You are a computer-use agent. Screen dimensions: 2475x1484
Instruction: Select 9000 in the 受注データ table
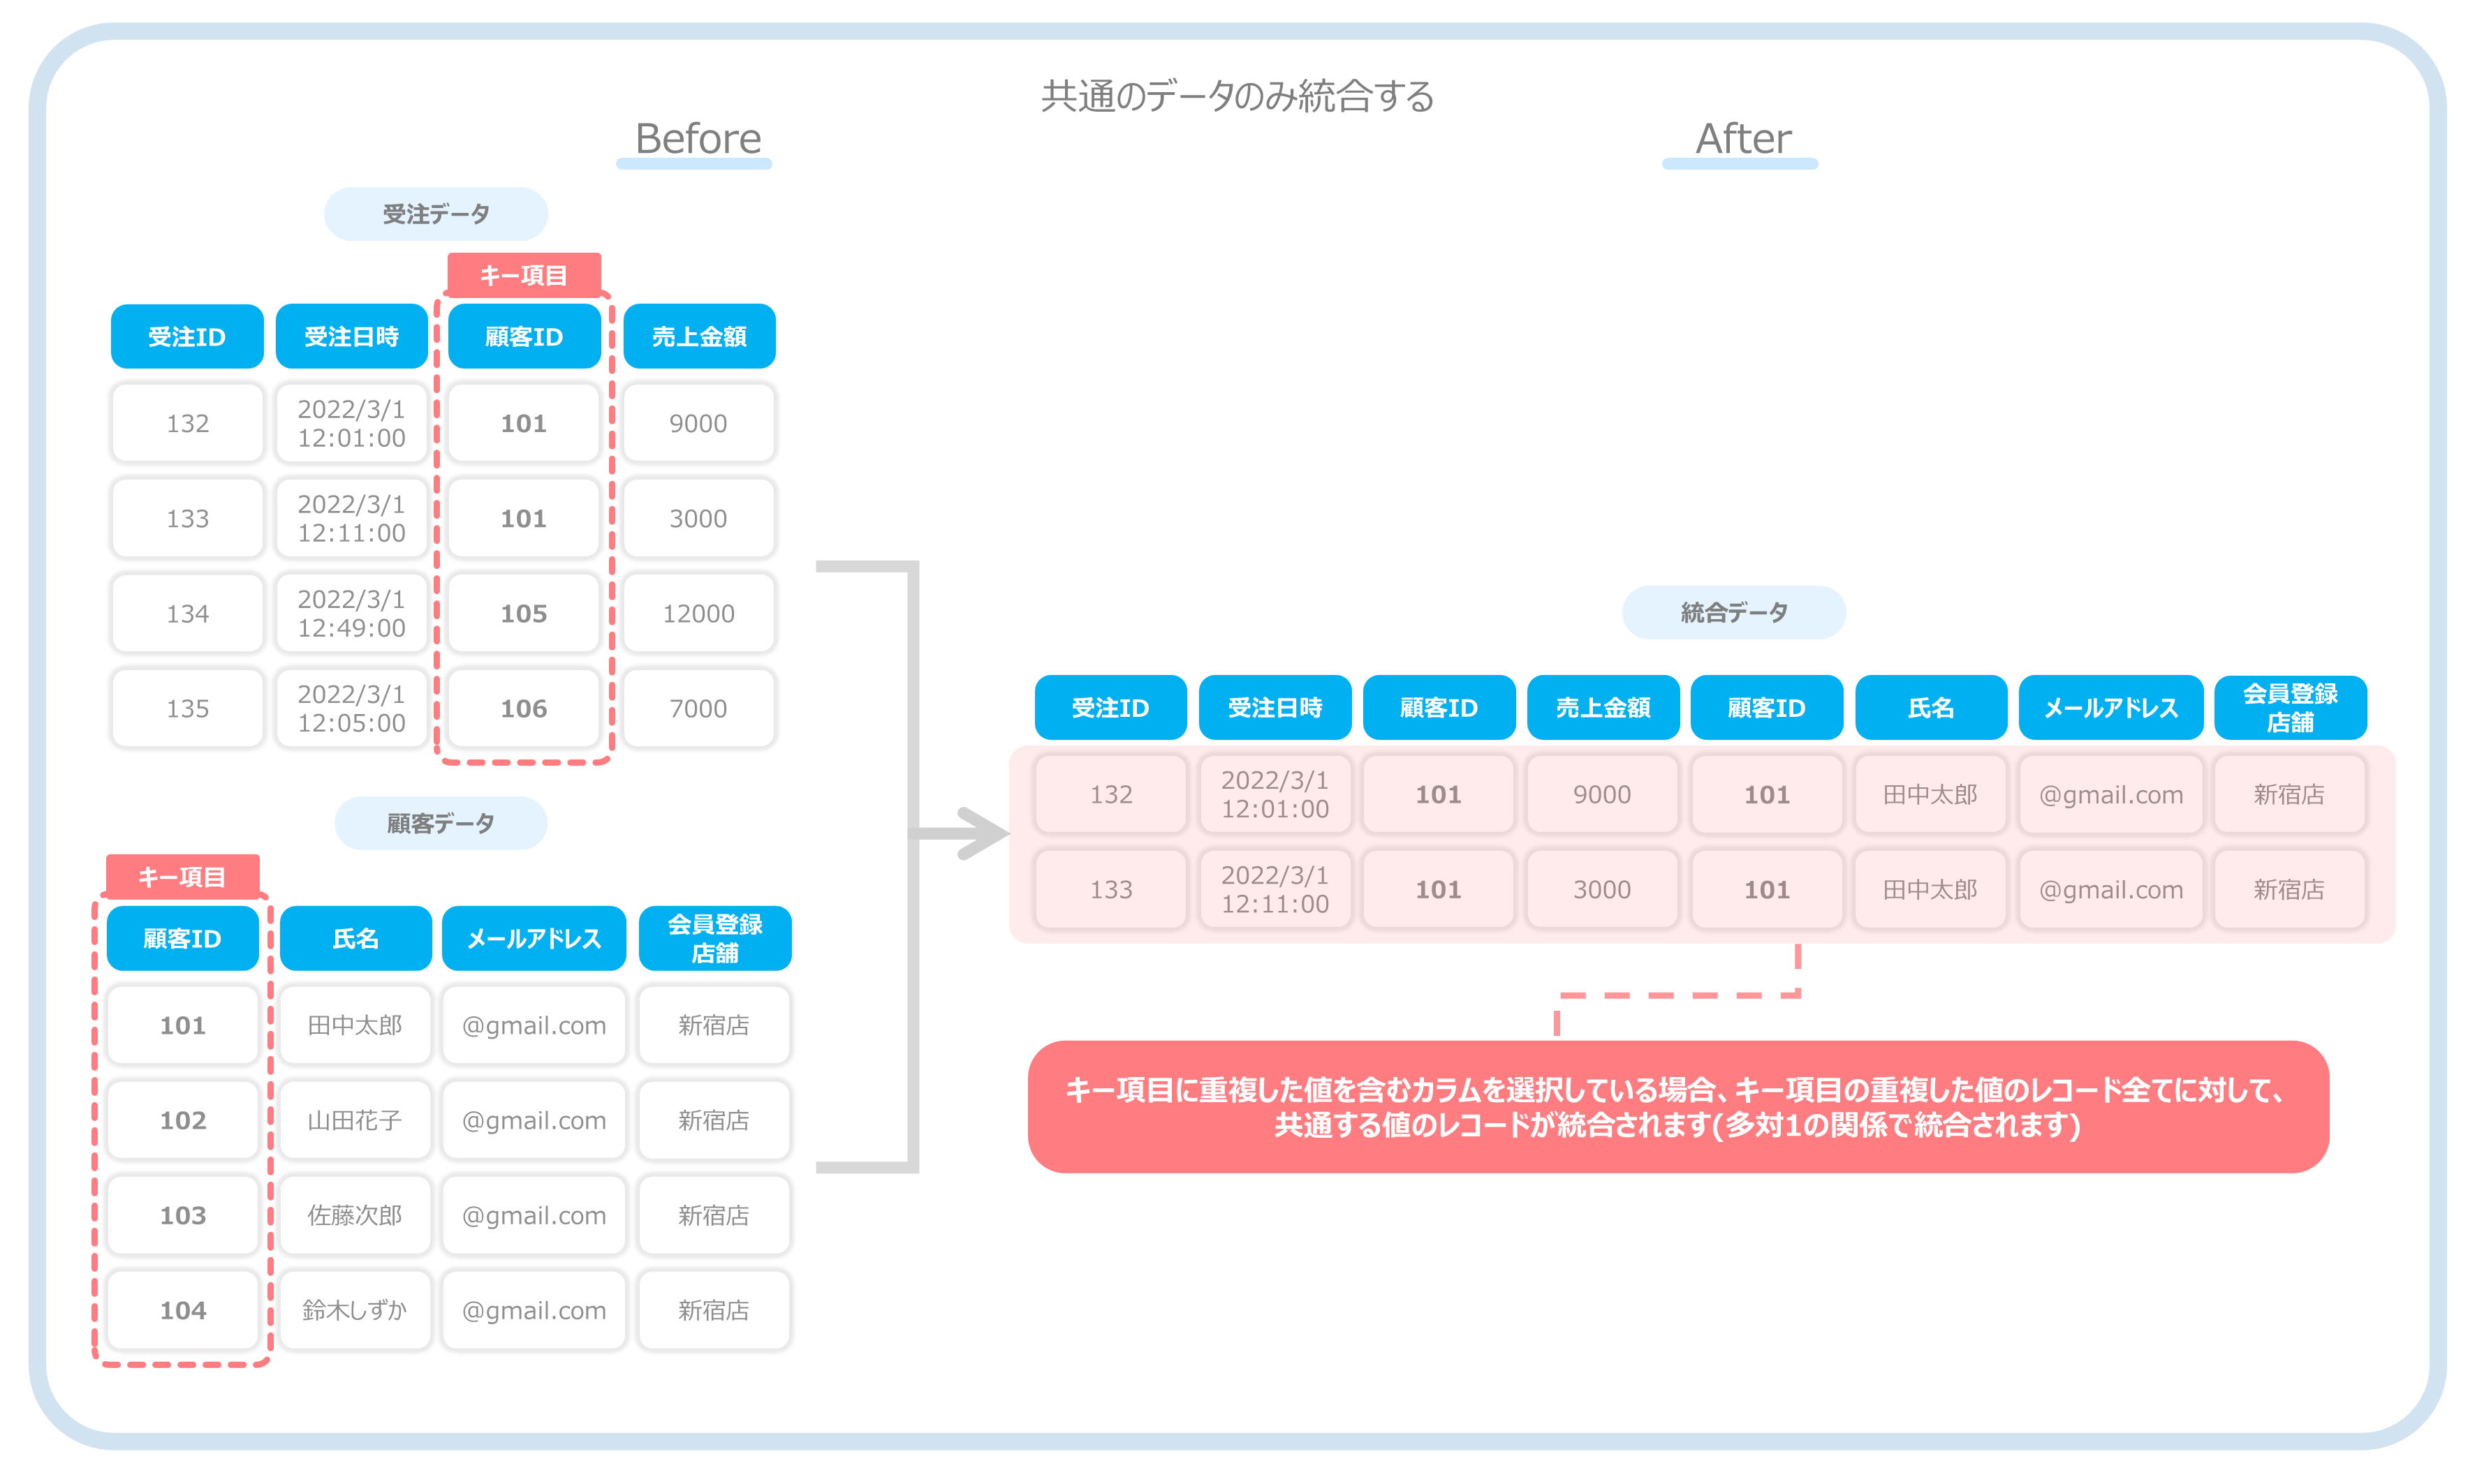coord(698,423)
